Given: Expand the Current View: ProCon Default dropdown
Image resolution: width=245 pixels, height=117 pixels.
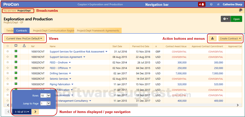Looking at the screenshot, I should tap(24, 38).
